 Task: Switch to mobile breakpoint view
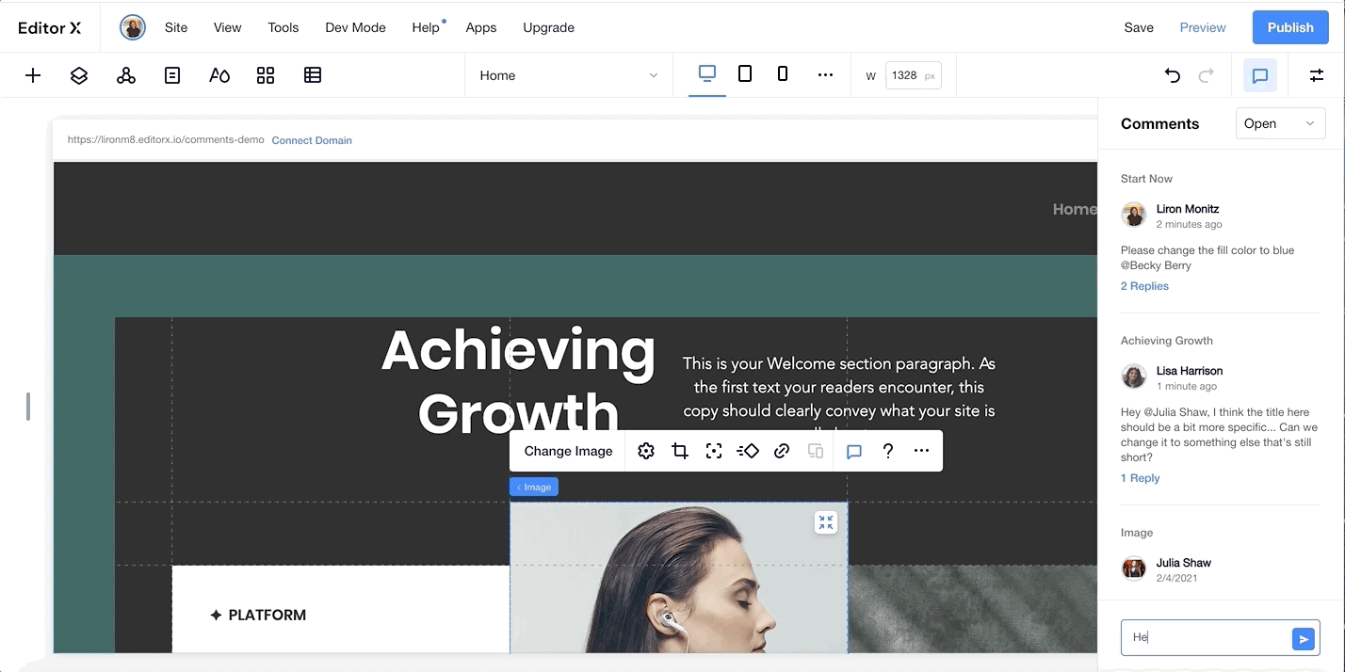783,73
